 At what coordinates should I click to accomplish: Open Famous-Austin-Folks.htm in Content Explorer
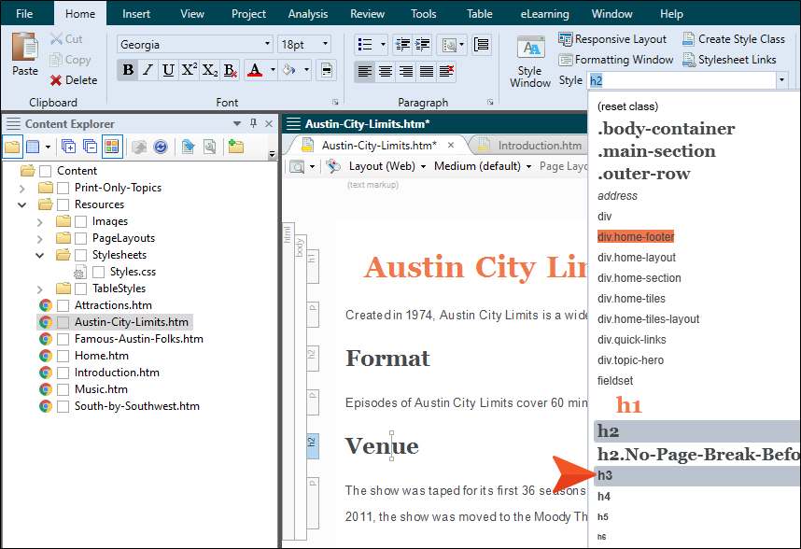(x=138, y=339)
